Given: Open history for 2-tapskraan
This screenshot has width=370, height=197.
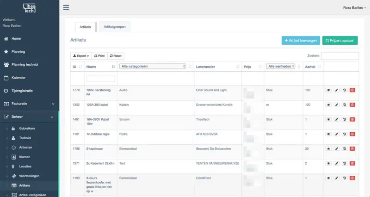Looking at the screenshot, I should [x=344, y=148].
